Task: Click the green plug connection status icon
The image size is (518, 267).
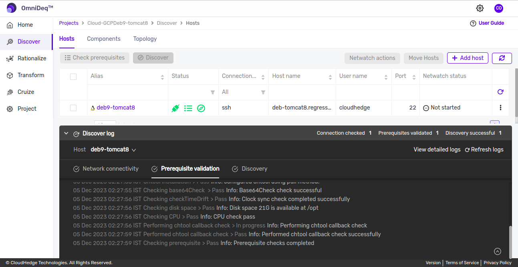Action: (x=175, y=108)
